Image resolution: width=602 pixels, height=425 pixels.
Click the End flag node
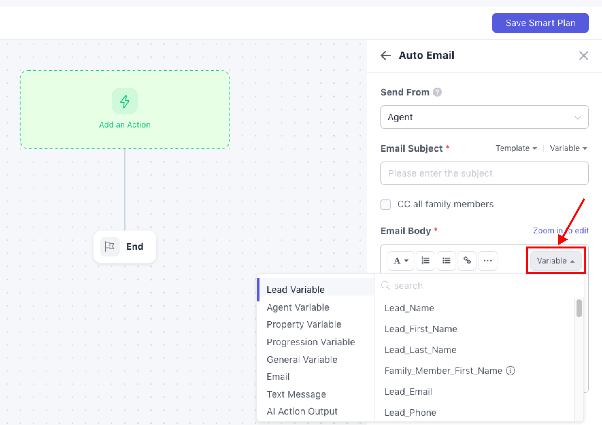pos(125,246)
